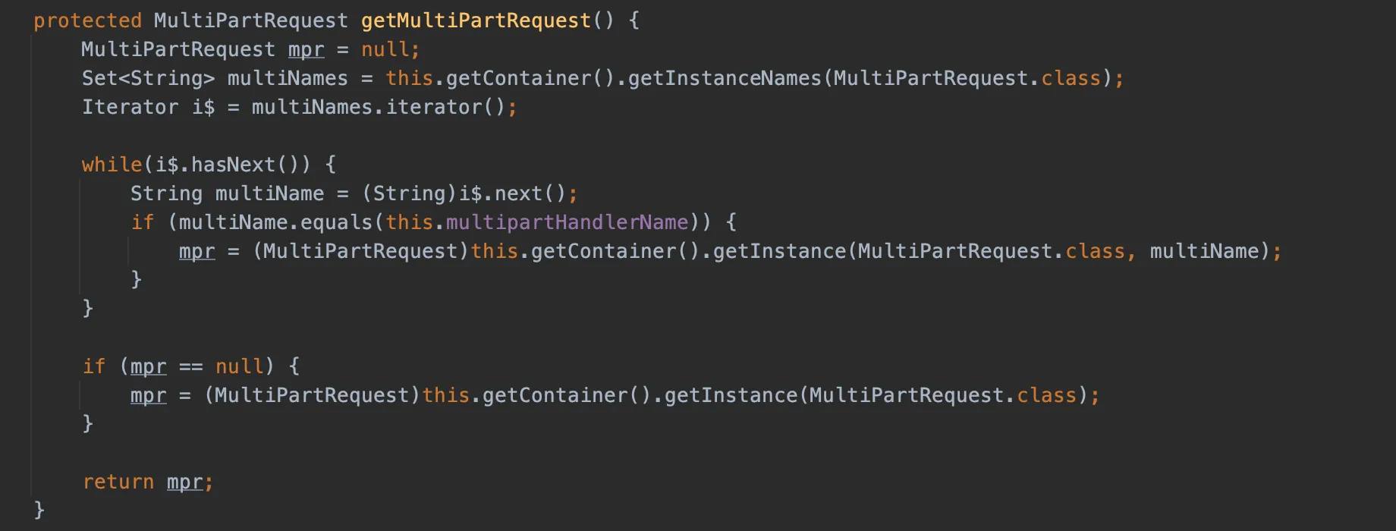This screenshot has width=1396, height=531.
Task: Click the mpr == null condition
Action: pos(197,366)
